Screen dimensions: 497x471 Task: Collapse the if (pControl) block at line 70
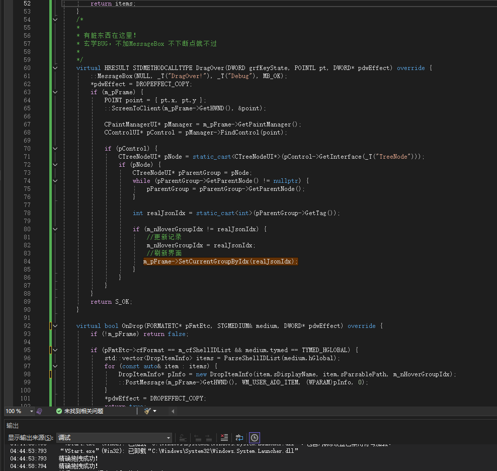pos(55,149)
